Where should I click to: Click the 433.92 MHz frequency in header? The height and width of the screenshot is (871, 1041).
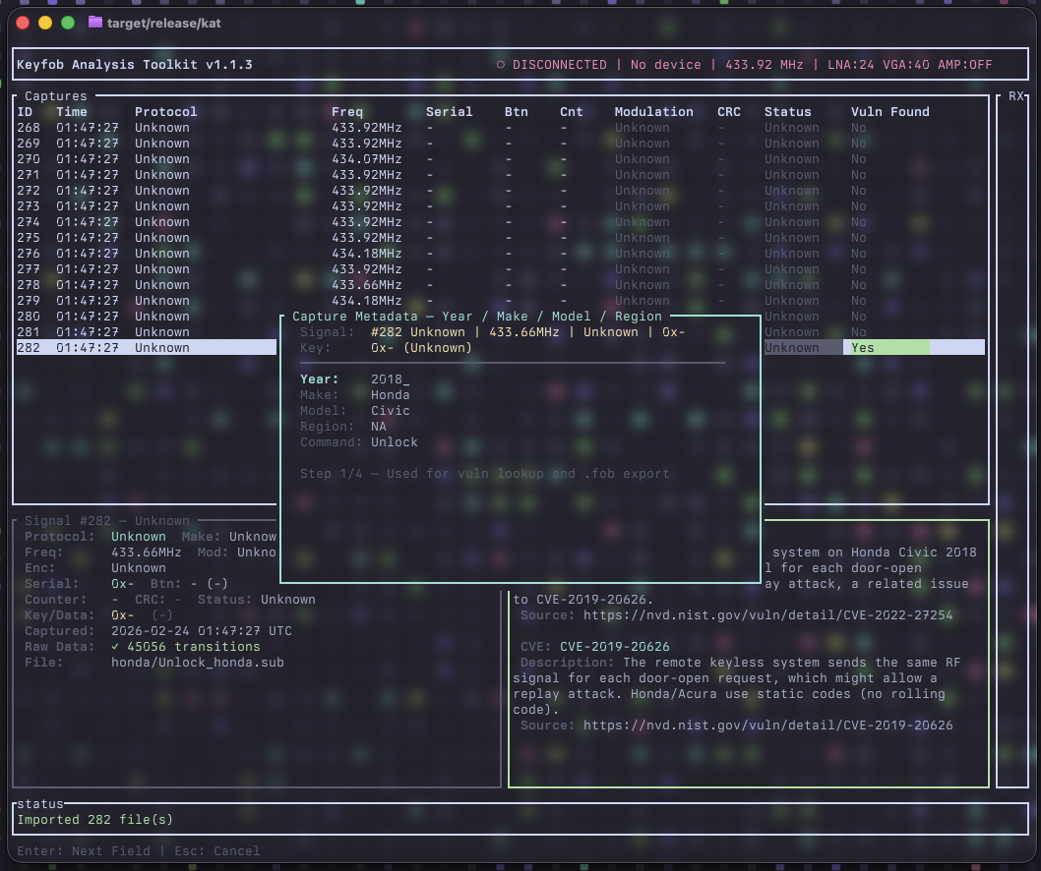tap(765, 64)
